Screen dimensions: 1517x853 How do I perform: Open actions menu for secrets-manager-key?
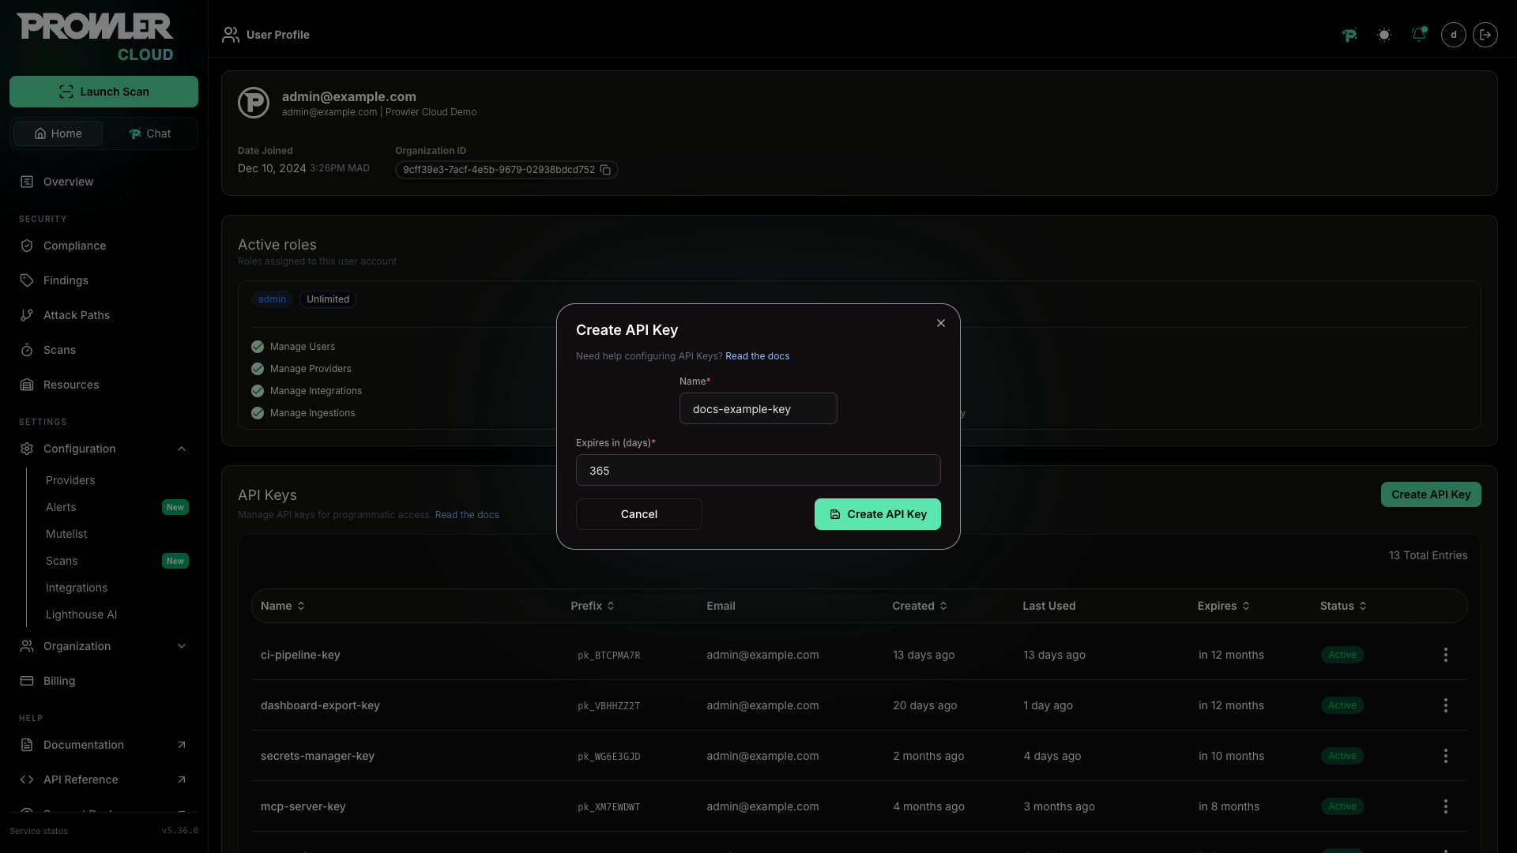tap(1446, 756)
